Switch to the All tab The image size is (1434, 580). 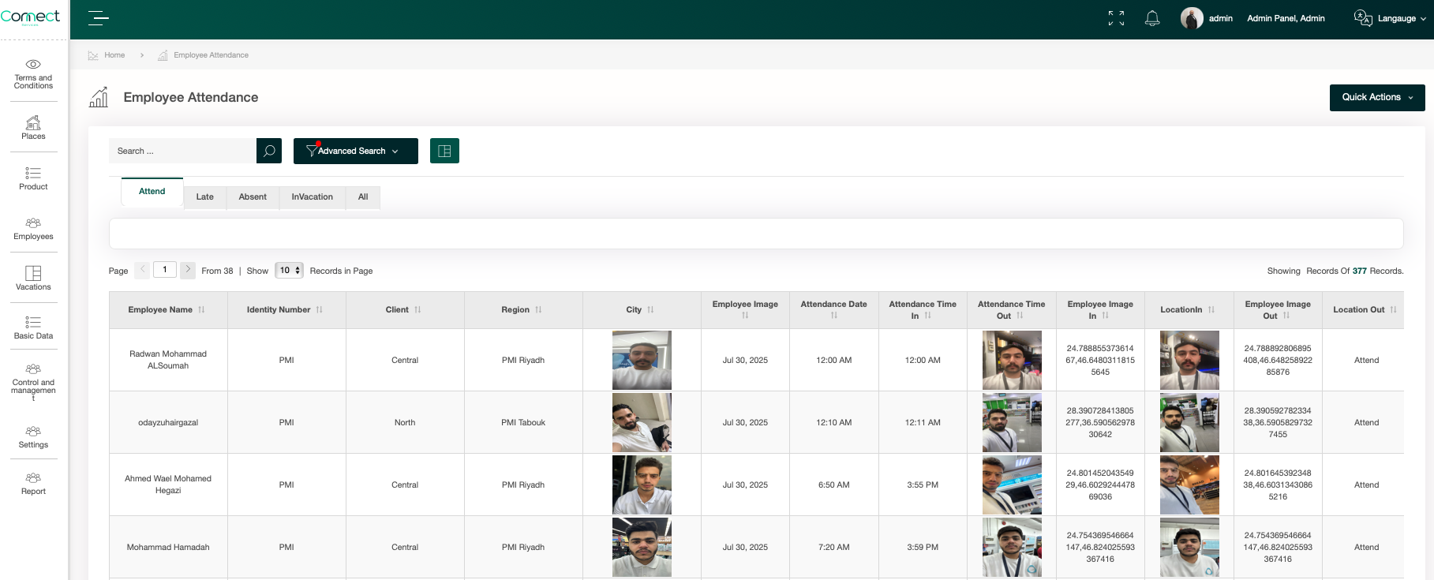point(363,197)
